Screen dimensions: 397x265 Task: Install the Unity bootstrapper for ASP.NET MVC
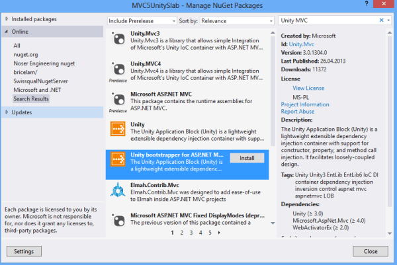(x=247, y=158)
